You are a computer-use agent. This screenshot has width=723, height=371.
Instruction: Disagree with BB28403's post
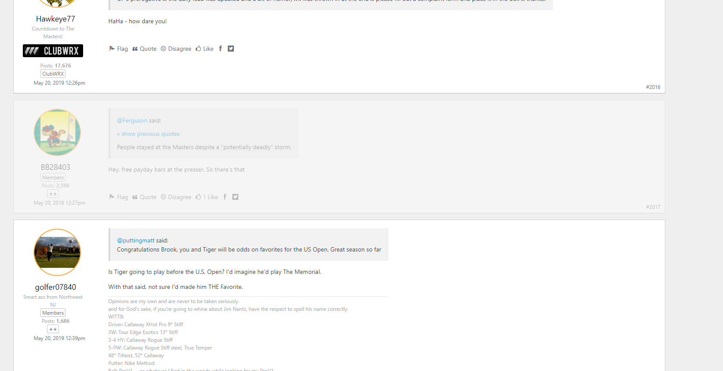click(x=176, y=197)
